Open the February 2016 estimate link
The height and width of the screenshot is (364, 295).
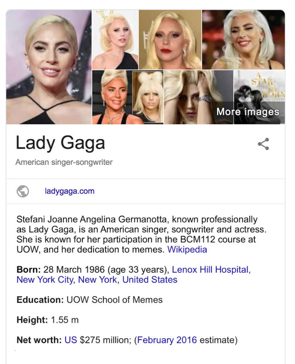(167, 340)
